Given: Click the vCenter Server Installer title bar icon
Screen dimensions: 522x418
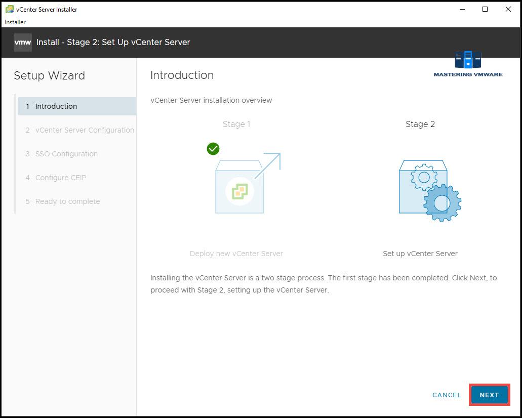Looking at the screenshot, I should (9, 9).
